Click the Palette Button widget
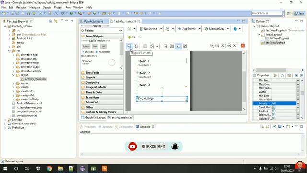 86,46
